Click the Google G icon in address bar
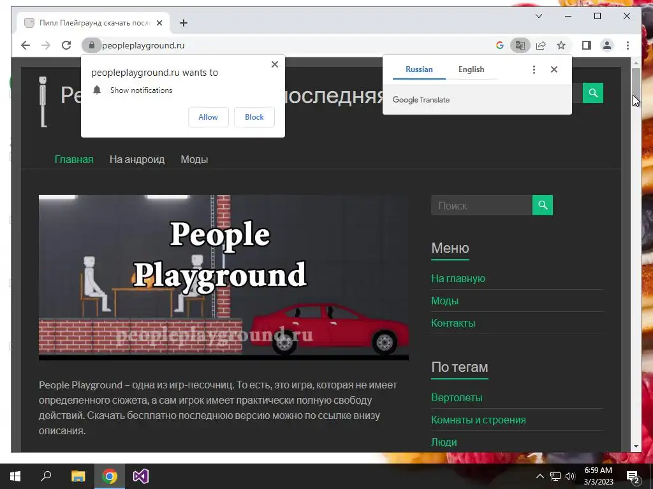The image size is (653, 489). (x=500, y=45)
